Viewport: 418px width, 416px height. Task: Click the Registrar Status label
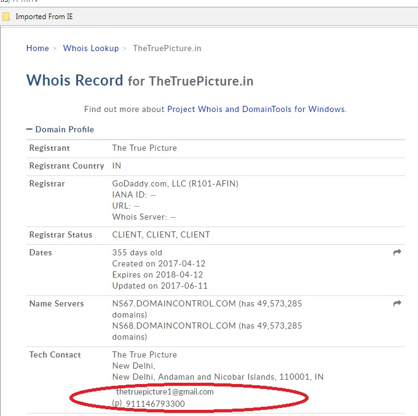tap(60, 234)
